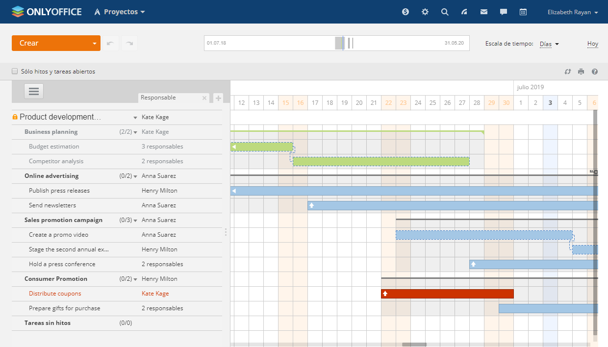
Task: Open the mail icon in header
Action: pyautogui.click(x=484, y=12)
